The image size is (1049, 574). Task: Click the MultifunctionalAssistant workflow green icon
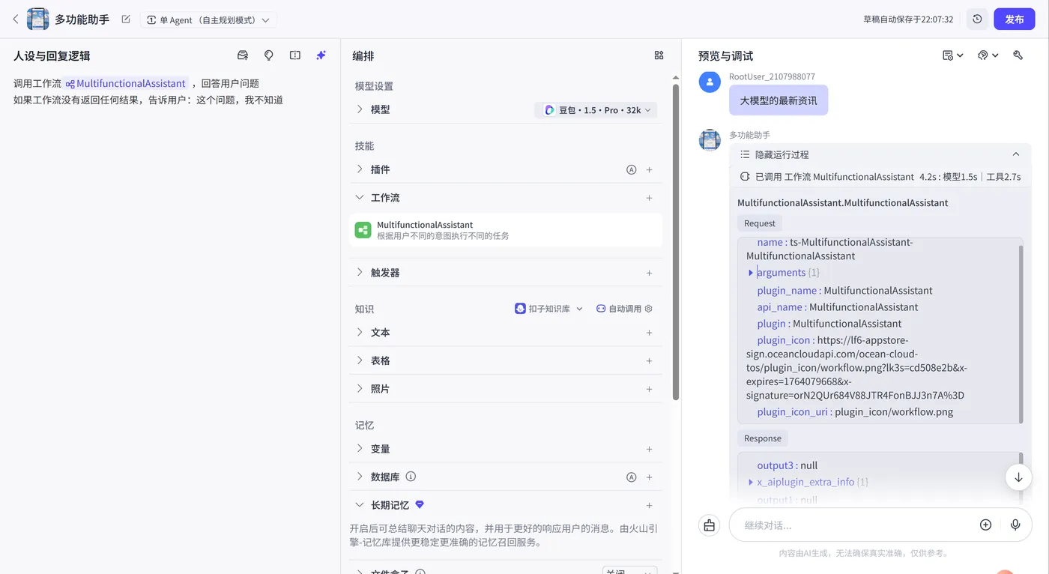point(363,229)
